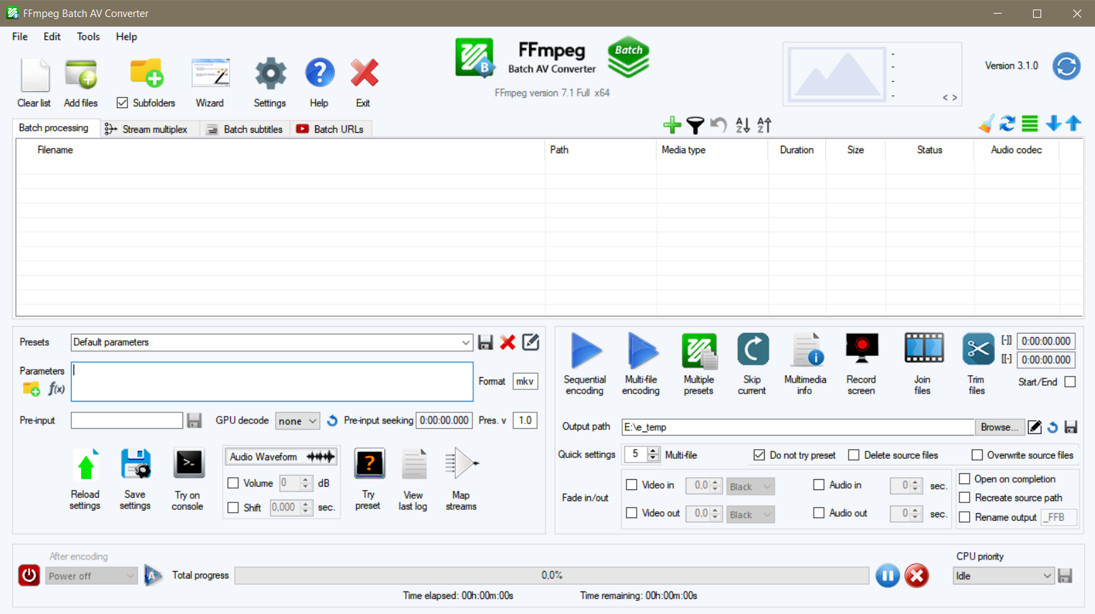Enable Open on completion checkbox

click(x=964, y=479)
